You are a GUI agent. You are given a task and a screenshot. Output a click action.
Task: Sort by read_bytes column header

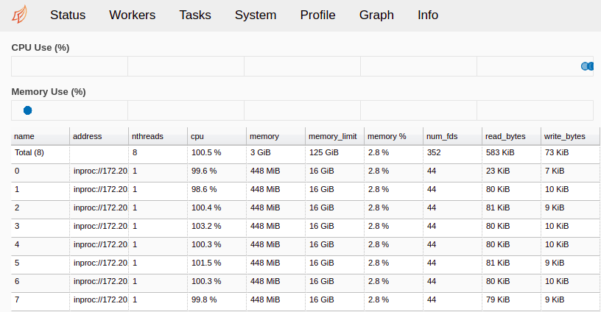505,136
